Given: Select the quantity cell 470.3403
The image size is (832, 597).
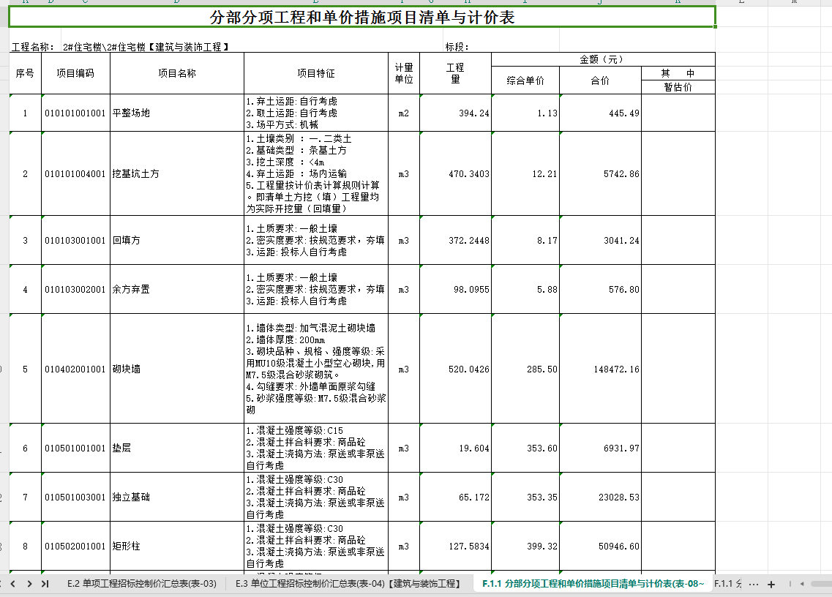Looking at the screenshot, I should [455, 173].
